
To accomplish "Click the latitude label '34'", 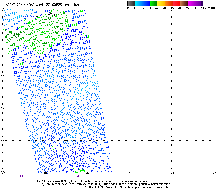I will click(2, 108).
